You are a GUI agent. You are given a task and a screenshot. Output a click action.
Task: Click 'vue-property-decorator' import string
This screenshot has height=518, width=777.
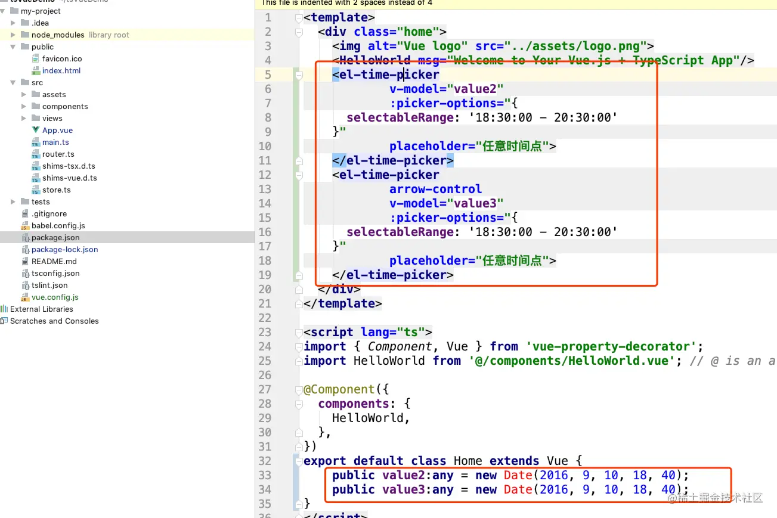coord(612,347)
